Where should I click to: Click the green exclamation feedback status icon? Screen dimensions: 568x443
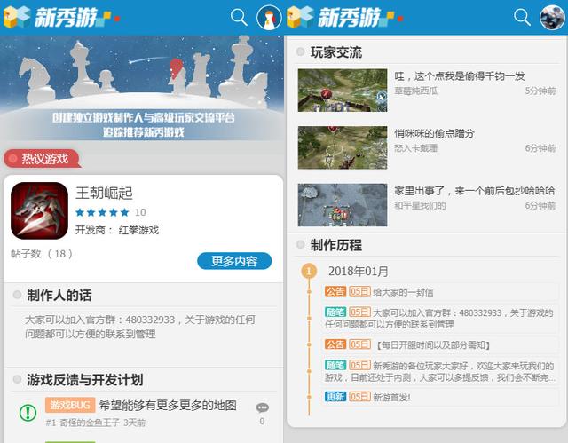click(27, 412)
